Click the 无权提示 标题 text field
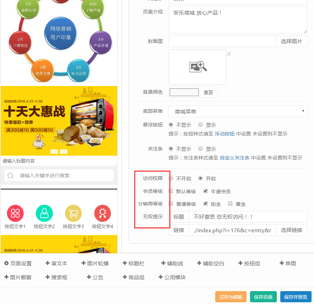The image size is (314, 304). (x=248, y=217)
